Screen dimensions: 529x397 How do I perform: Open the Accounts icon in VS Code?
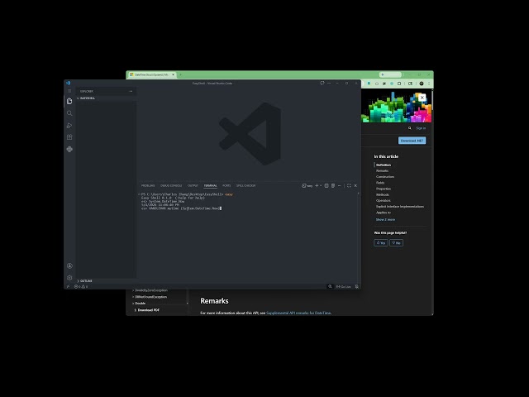tap(69, 265)
